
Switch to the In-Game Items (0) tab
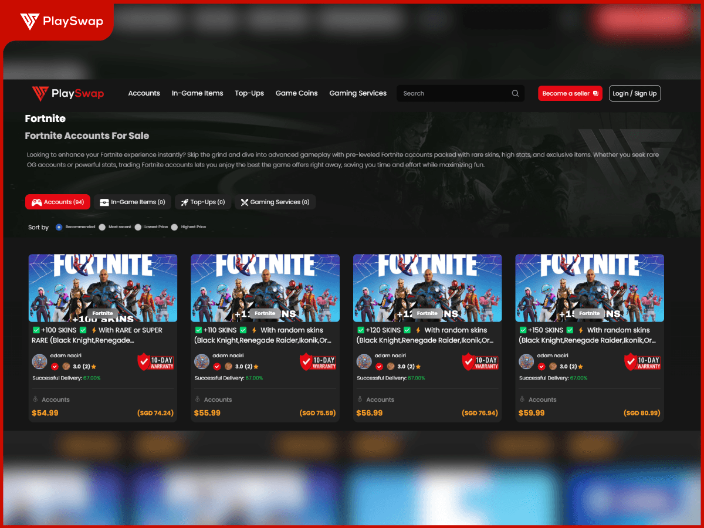pyautogui.click(x=133, y=202)
